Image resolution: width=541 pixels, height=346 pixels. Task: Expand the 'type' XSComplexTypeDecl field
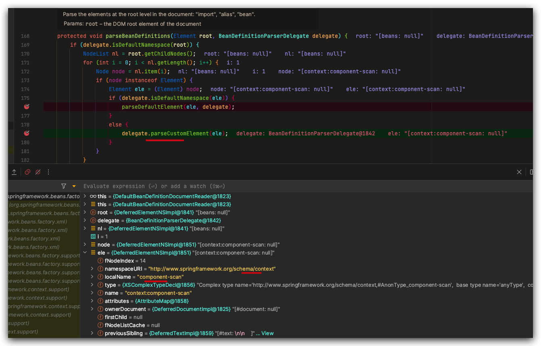click(x=92, y=285)
